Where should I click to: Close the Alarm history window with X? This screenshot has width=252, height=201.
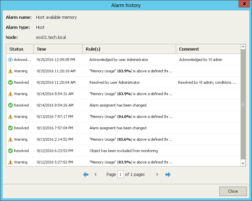pyautogui.click(x=244, y=4)
